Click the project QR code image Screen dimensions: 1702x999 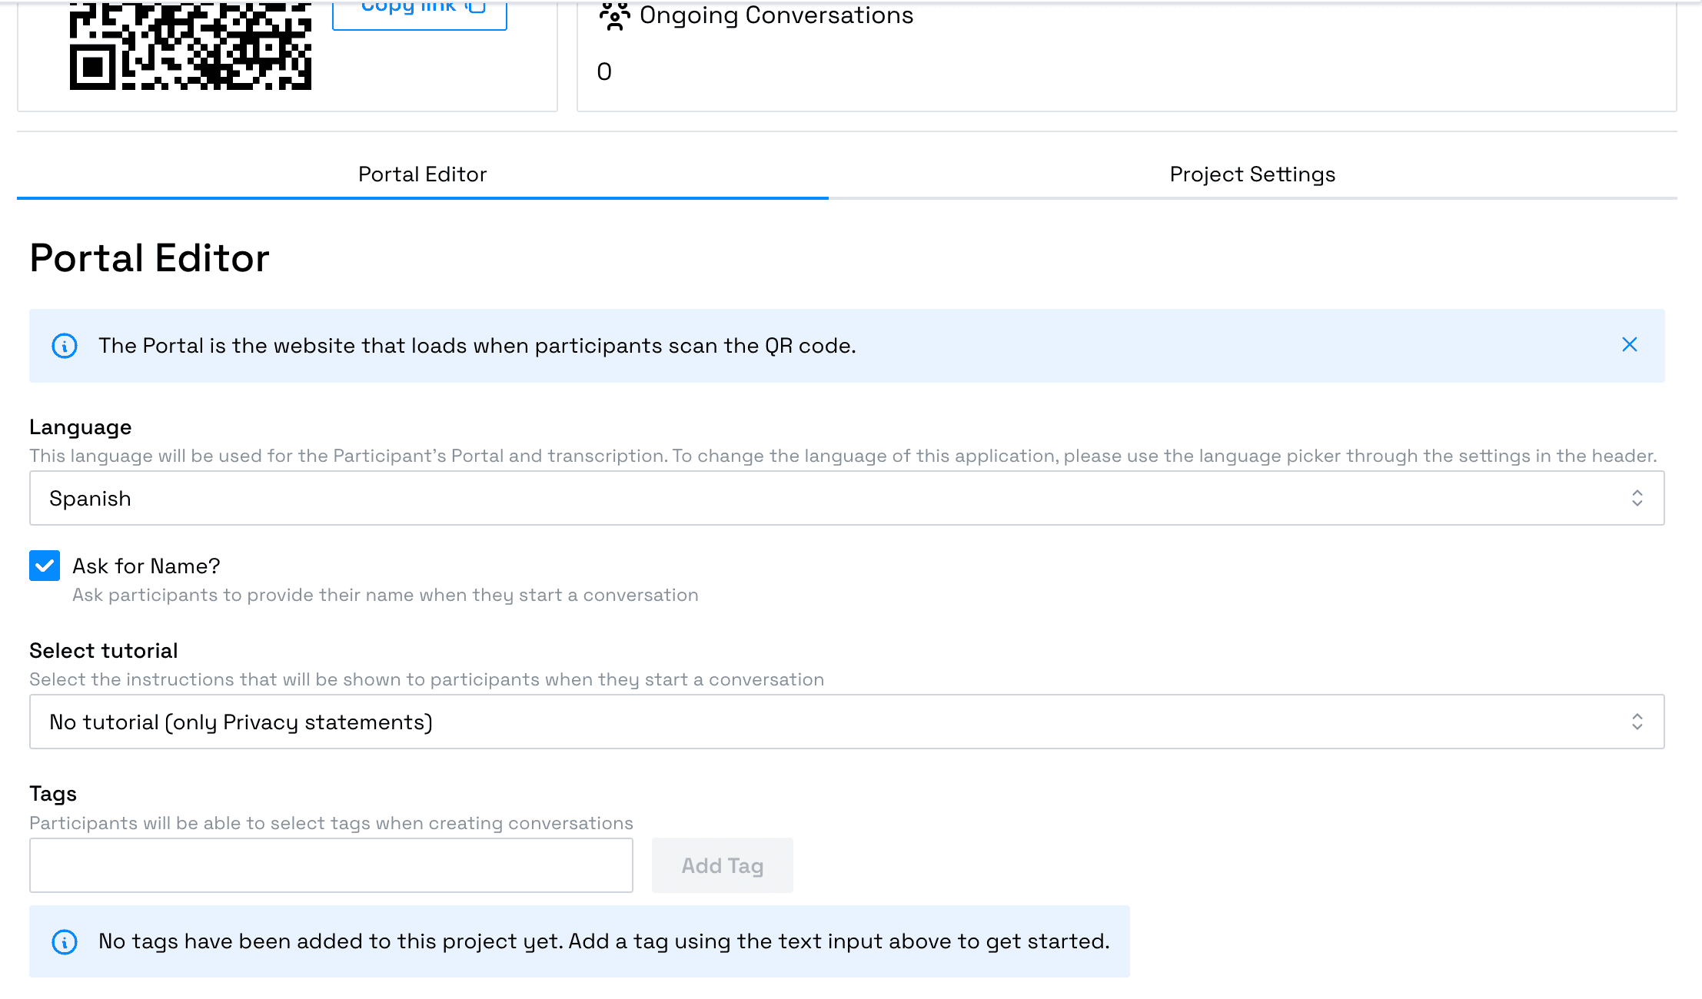click(191, 45)
